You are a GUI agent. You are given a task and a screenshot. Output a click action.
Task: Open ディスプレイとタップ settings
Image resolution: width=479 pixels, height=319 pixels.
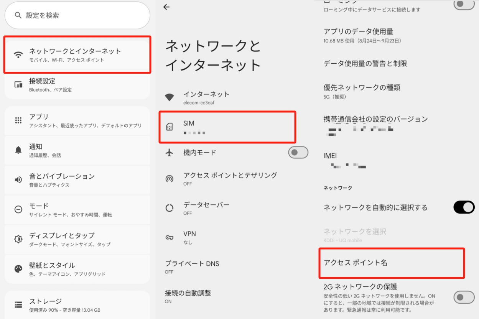tap(77, 239)
